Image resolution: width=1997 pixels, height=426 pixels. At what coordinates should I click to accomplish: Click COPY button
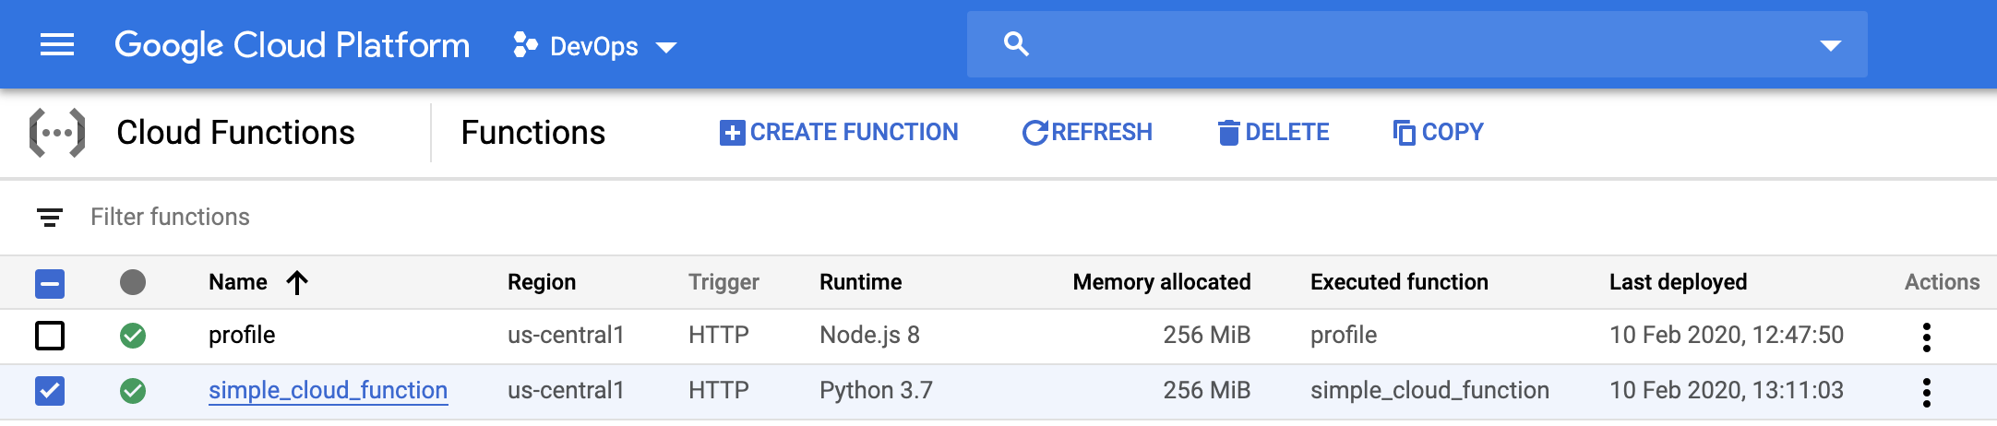pyautogui.click(x=1438, y=133)
